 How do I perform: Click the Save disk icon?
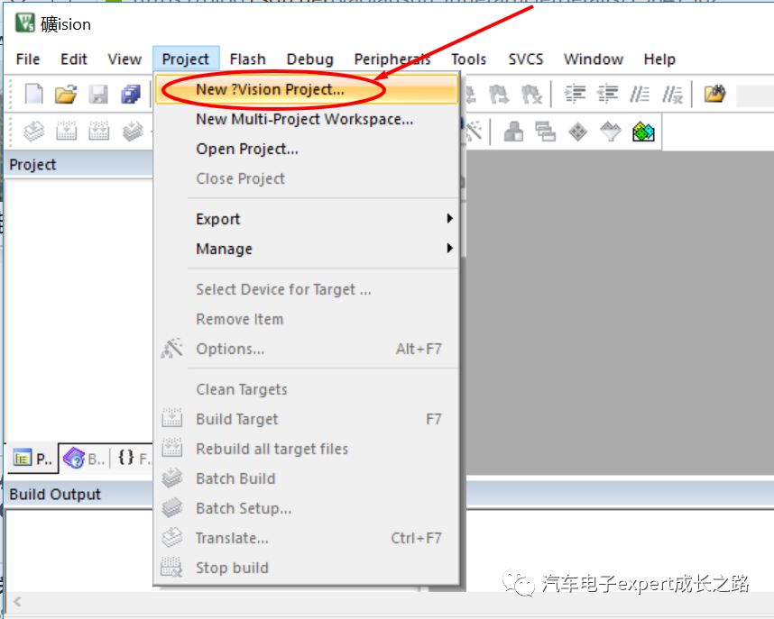coord(98,94)
